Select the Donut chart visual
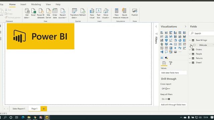 pyautogui.click(x=180, y=40)
